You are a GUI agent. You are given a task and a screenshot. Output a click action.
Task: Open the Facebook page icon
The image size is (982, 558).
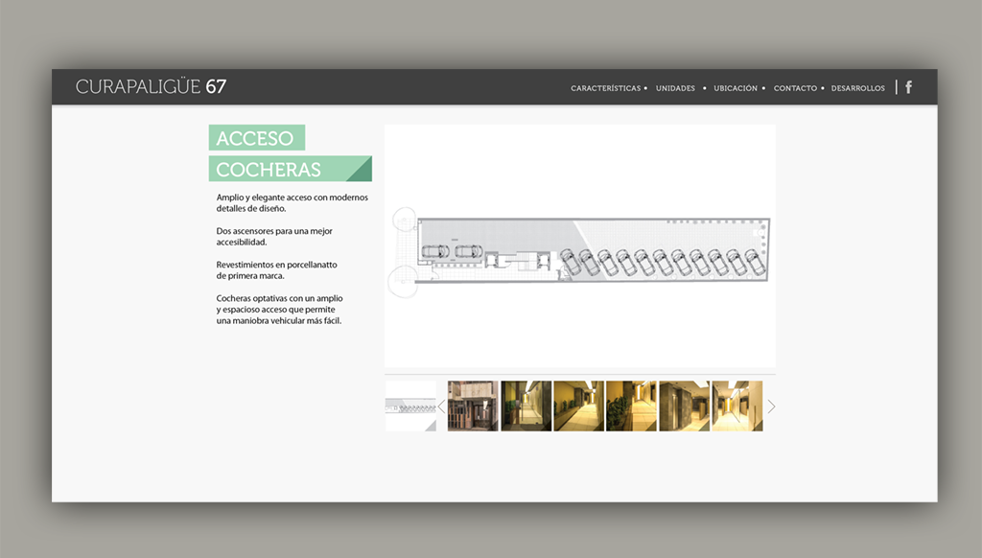click(x=908, y=87)
